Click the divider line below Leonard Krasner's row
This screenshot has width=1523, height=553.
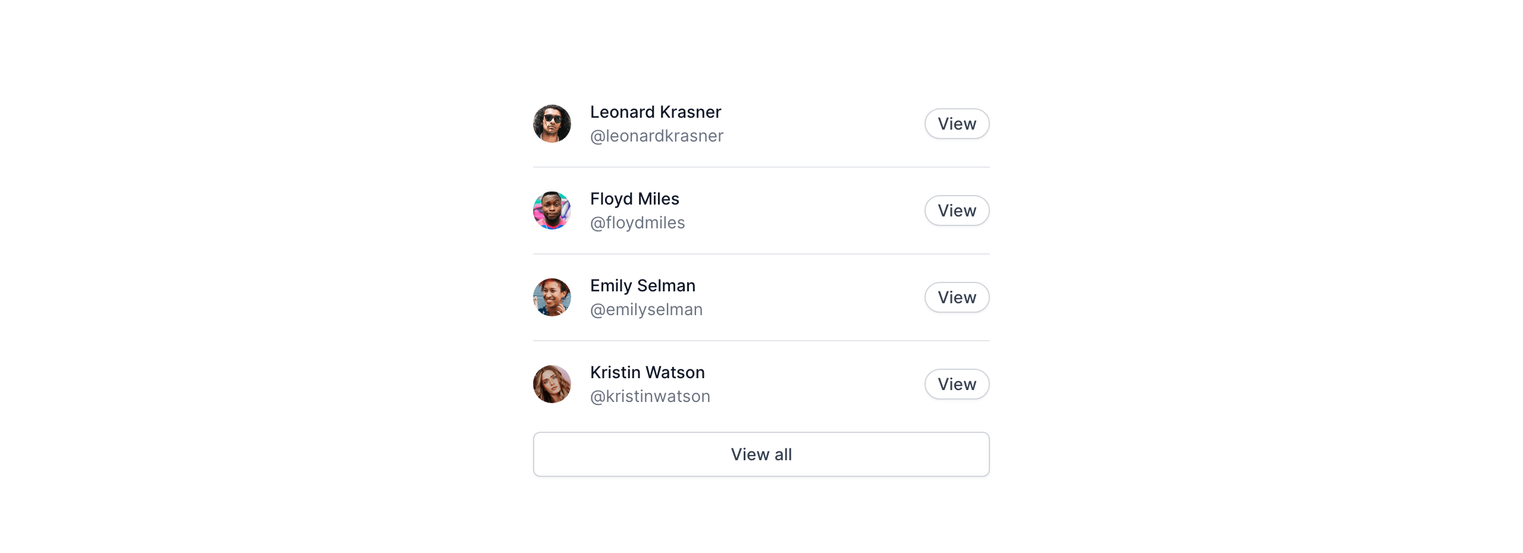coord(761,167)
